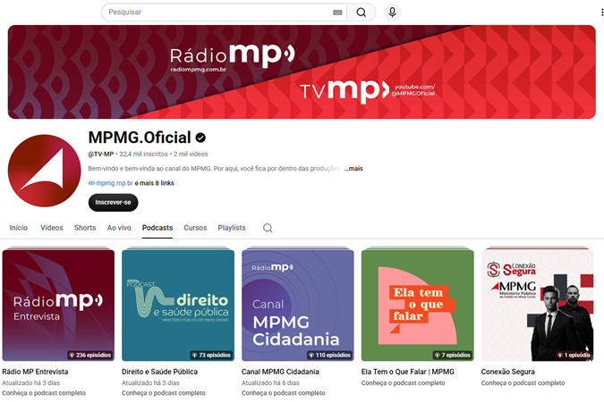The width and height of the screenshot is (604, 402).
Task: Switch to the Vídeos tab
Action: 52,228
